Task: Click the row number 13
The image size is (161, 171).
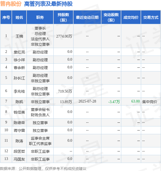Action: [6, 159]
